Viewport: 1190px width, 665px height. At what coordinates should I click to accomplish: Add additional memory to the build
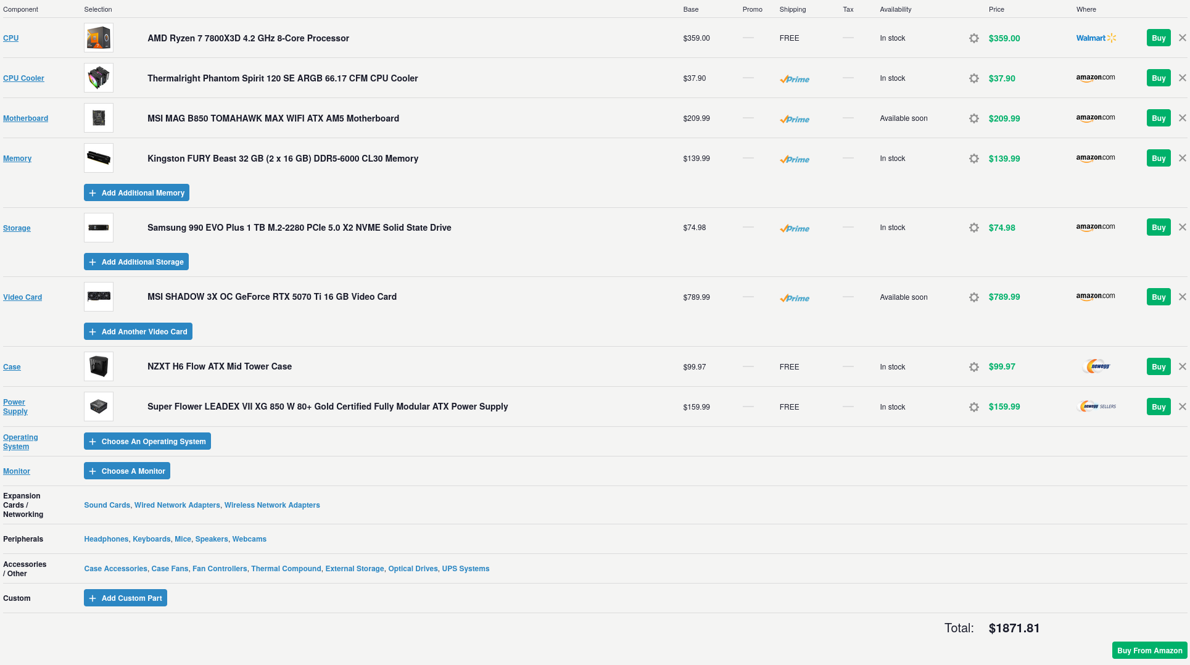[136, 193]
